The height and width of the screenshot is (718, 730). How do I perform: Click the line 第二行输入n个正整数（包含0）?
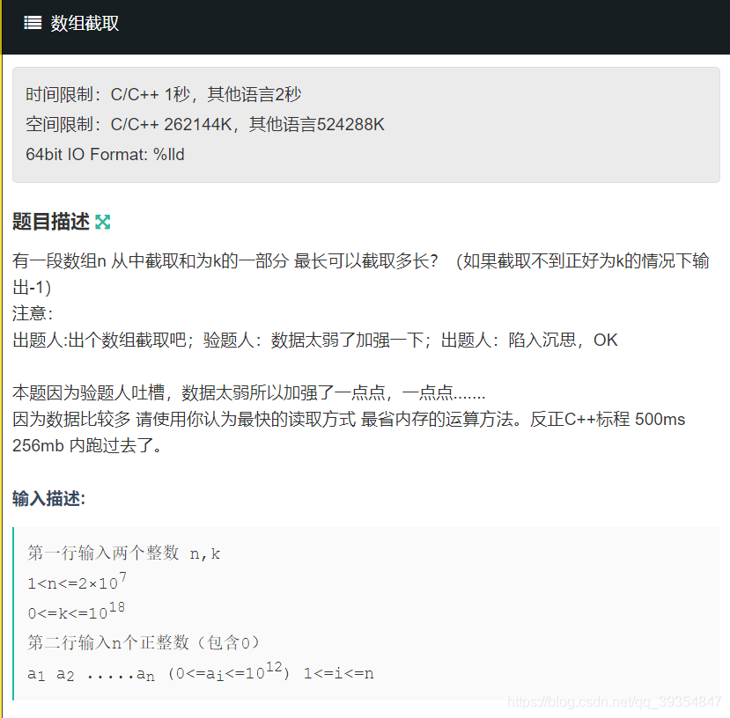tap(144, 642)
